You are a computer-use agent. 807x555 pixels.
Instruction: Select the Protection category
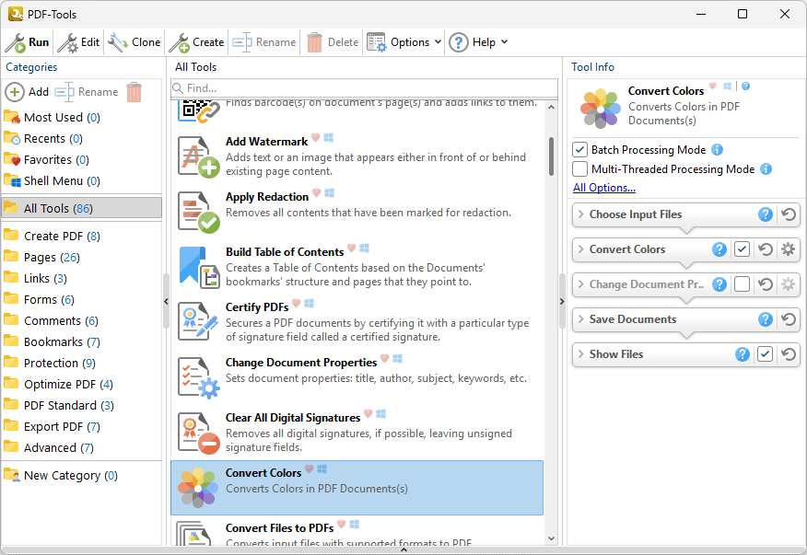click(59, 363)
